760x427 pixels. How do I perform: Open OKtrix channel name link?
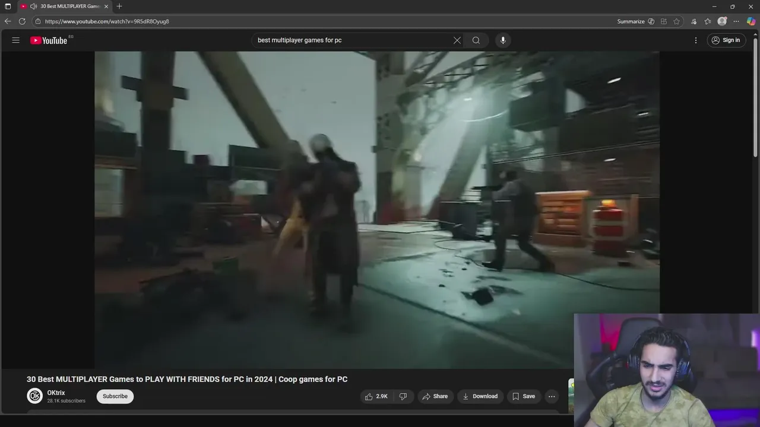click(56, 393)
